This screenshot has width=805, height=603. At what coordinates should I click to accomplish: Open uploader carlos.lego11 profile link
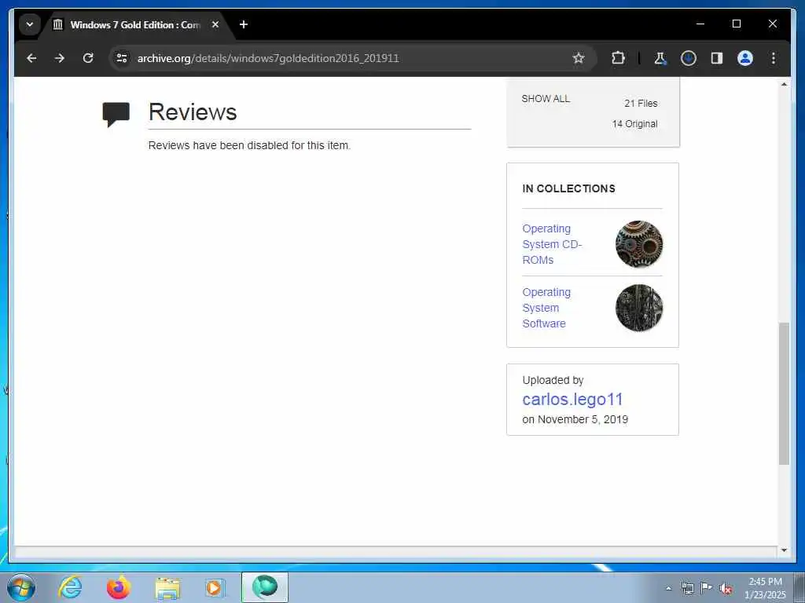point(572,399)
